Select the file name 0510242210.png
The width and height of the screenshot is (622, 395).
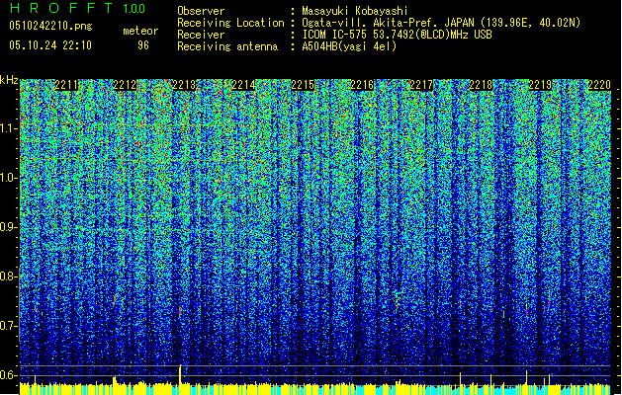50,26
